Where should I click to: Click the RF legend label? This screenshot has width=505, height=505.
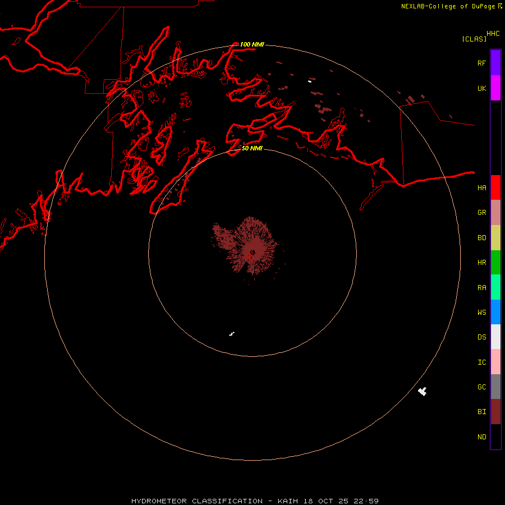481,63
